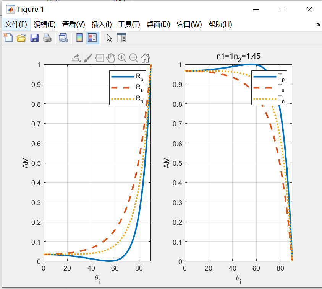Insert a colorbar into the figure
The width and height of the screenshot is (322, 289).
click(x=79, y=38)
